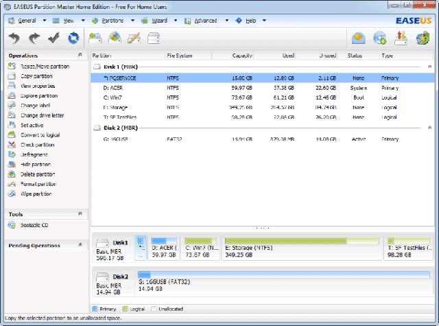Click the Explore partition sidebar icon

coord(12,95)
